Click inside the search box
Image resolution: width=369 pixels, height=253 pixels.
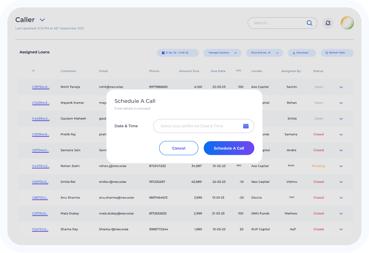[277, 23]
